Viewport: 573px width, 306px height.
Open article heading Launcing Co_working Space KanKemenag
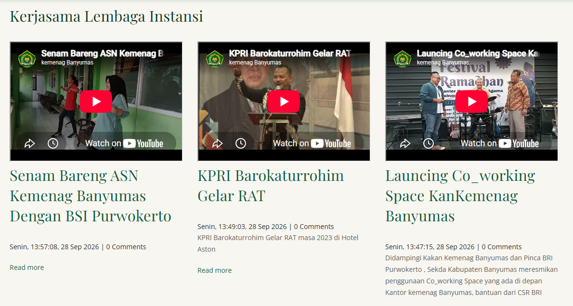tap(460, 196)
